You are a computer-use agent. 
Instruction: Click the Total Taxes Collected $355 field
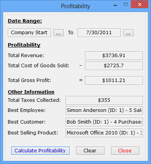tap(104, 100)
